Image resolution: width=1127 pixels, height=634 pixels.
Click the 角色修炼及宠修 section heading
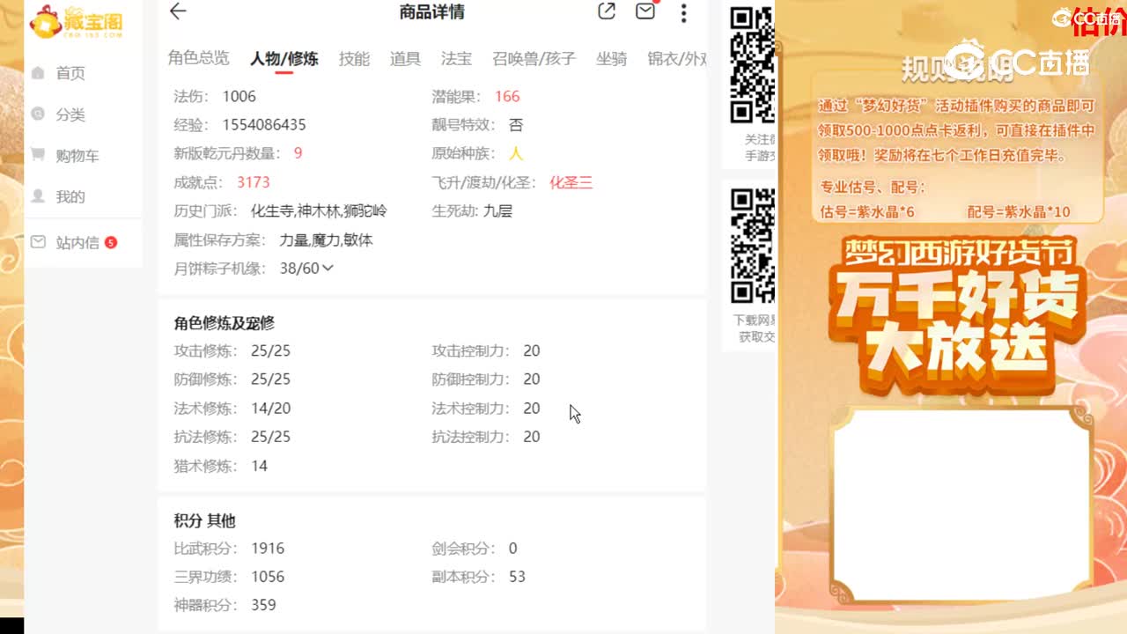(x=225, y=323)
